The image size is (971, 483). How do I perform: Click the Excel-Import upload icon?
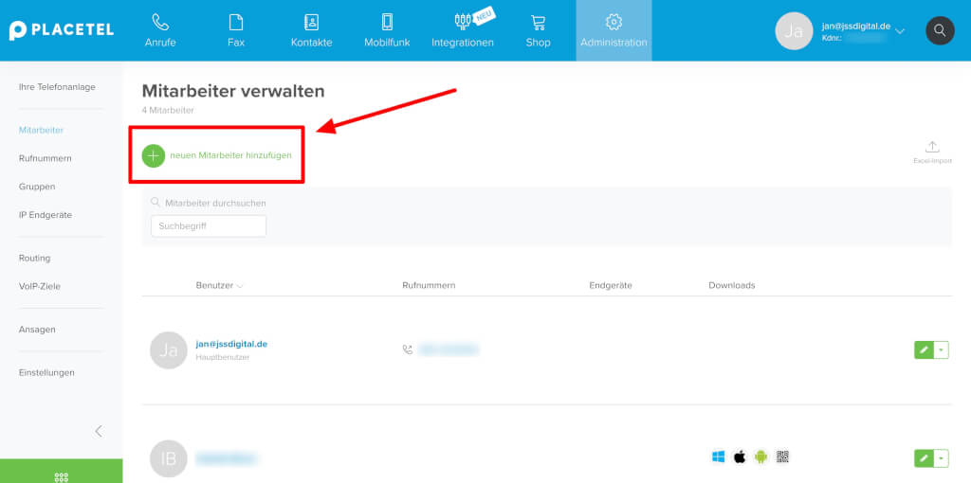(932, 147)
